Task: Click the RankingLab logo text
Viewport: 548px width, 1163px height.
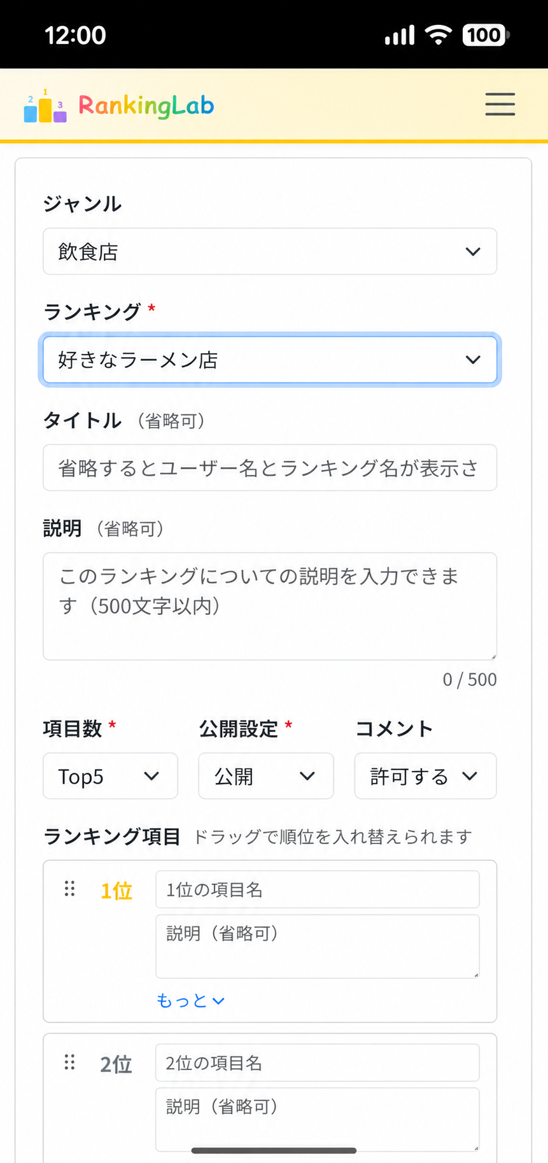Action: pos(146,106)
